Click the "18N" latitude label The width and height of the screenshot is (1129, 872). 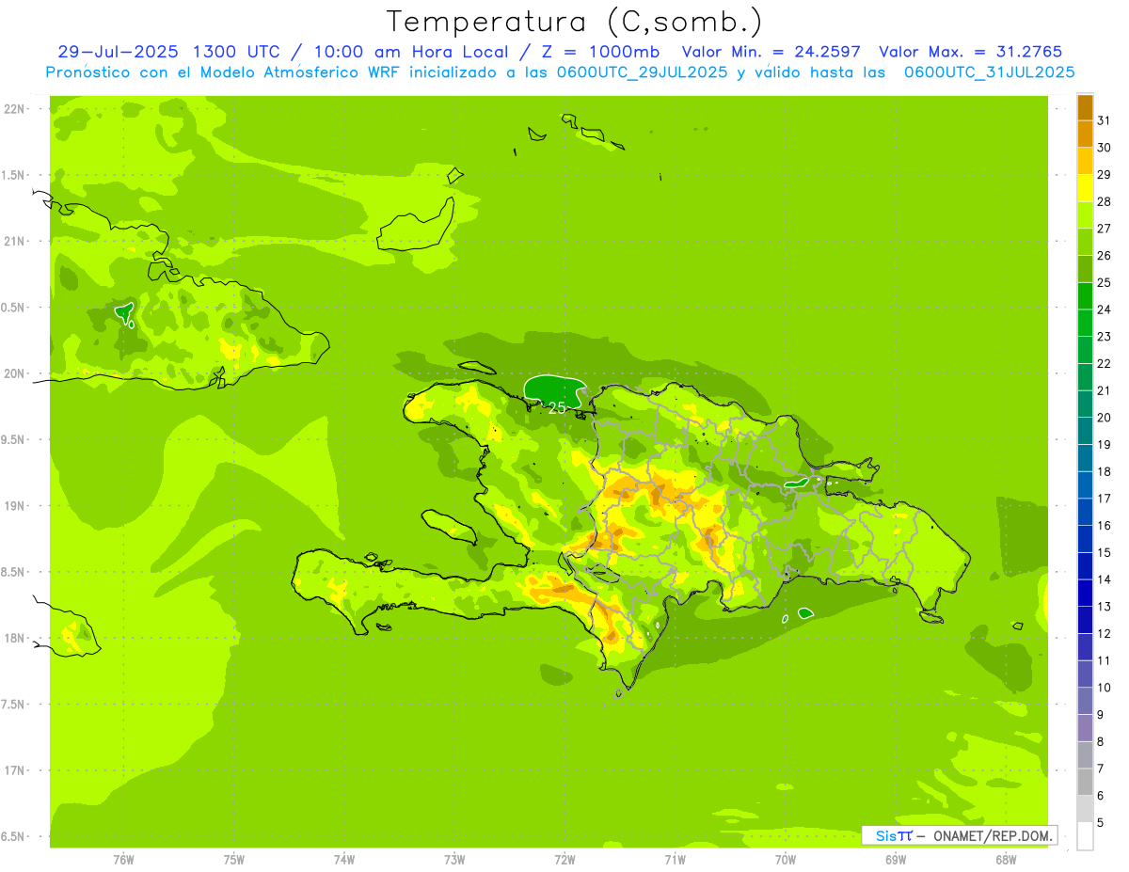pyautogui.click(x=13, y=638)
